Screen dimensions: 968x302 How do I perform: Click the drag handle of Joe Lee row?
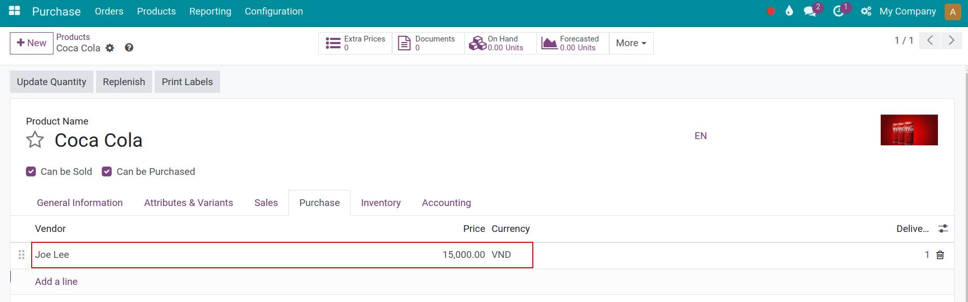tap(21, 255)
